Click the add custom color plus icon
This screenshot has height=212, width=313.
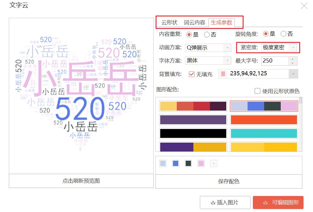pos(214,163)
